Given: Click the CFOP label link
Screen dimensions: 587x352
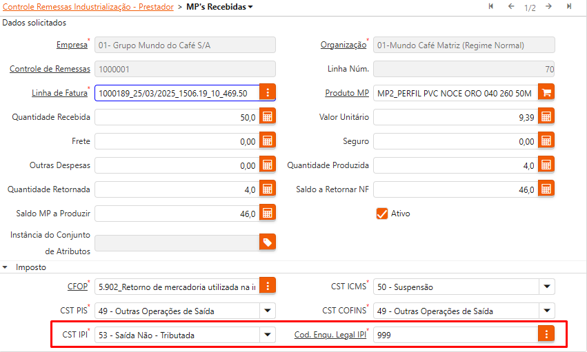Looking at the screenshot, I should [x=77, y=287].
